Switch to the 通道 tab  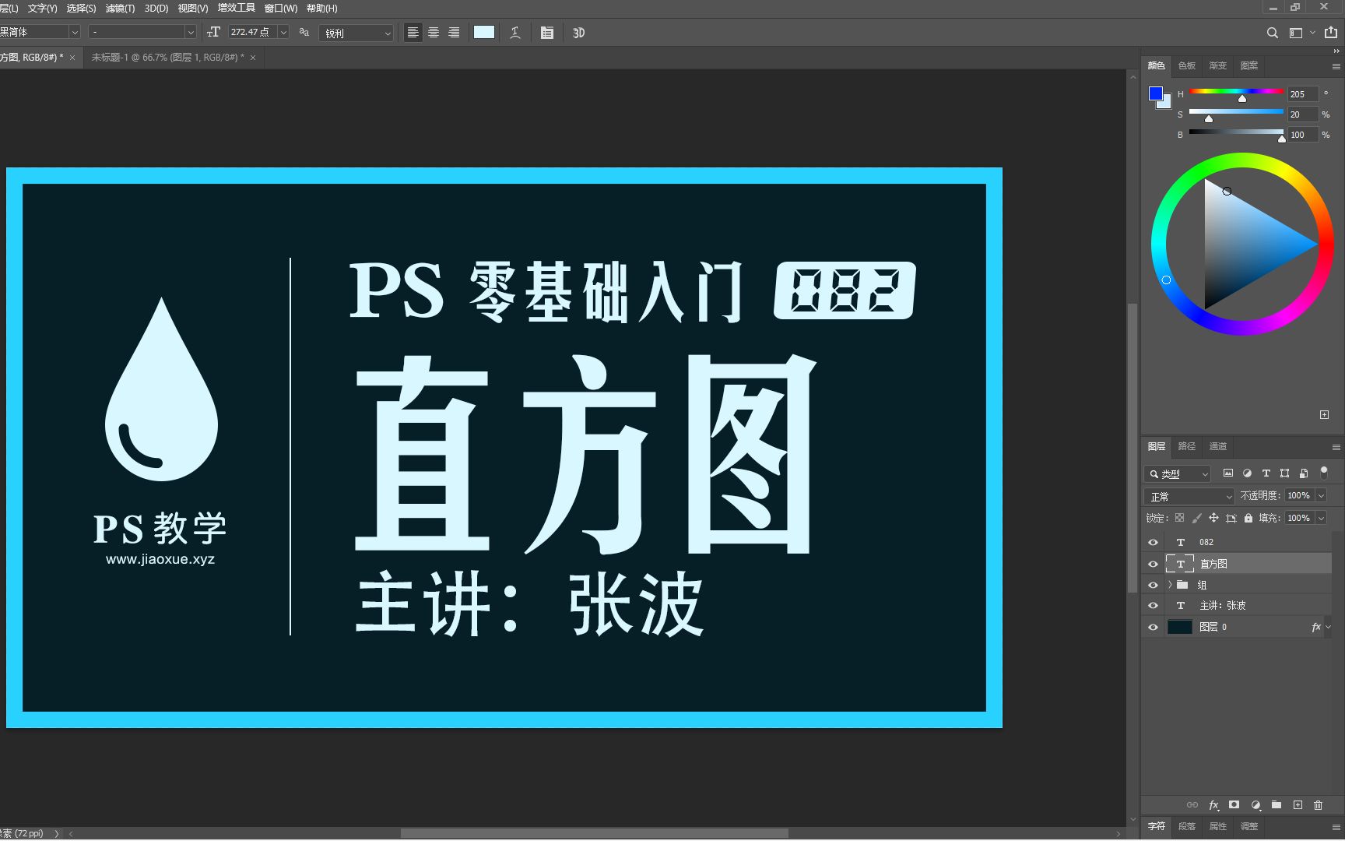(x=1217, y=446)
